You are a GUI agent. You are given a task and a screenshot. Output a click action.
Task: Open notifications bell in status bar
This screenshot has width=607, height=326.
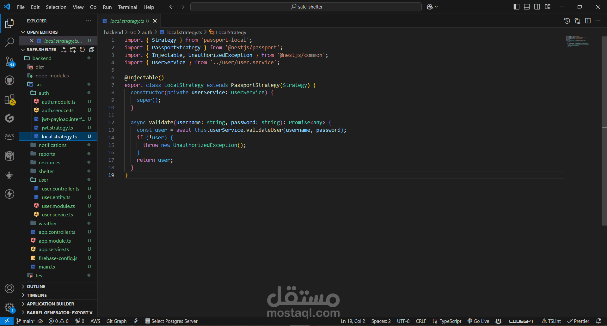[598, 321]
